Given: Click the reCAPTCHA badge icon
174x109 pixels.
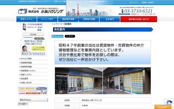Looking at the screenshot, I should click(x=169, y=102).
